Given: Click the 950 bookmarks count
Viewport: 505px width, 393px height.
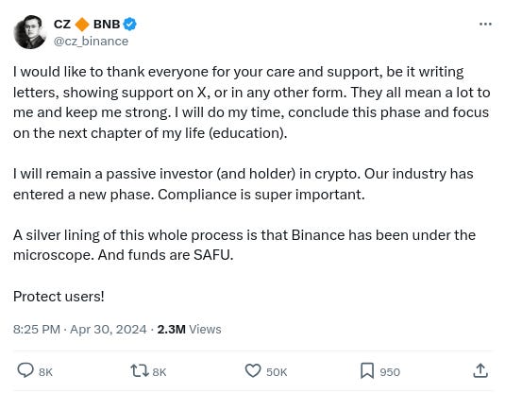Looking at the screenshot, I should coord(390,372).
